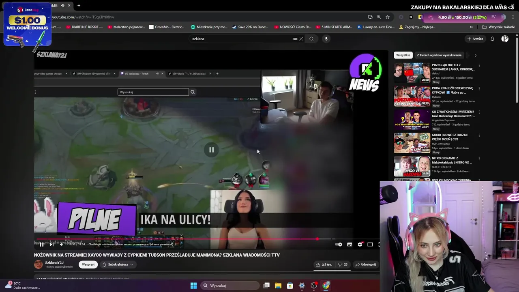
Task: Click the browser address bar URL
Action: click(83, 17)
